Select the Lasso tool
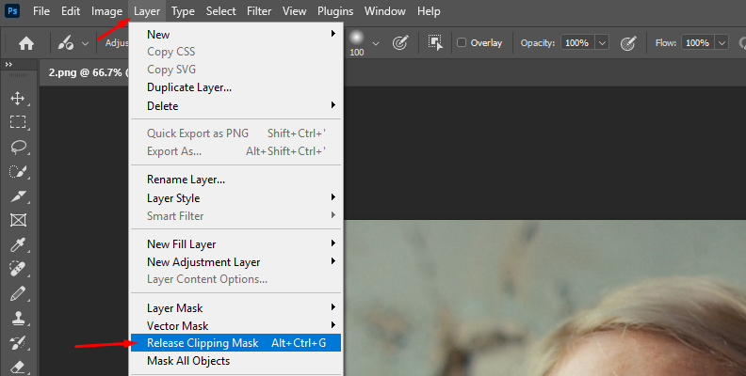746x376 pixels. [18, 147]
